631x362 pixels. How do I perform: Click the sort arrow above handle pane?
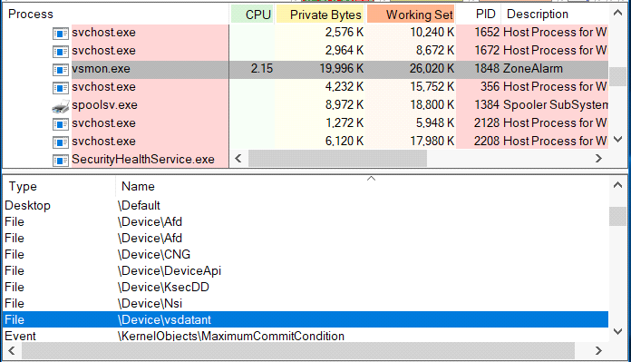point(371,179)
